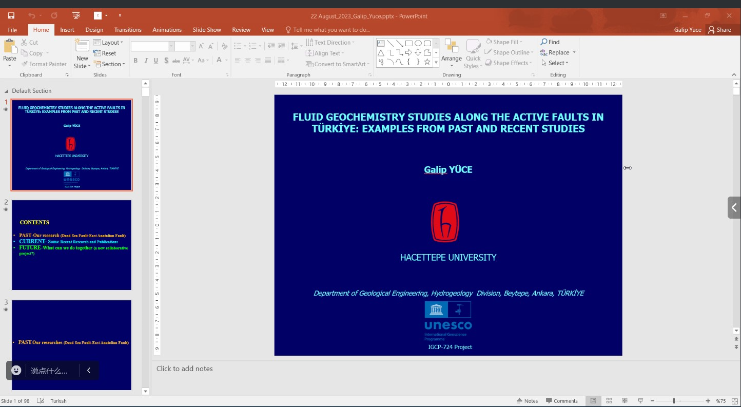
Task: Start Slide Show from status bar
Action: point(640,401)
